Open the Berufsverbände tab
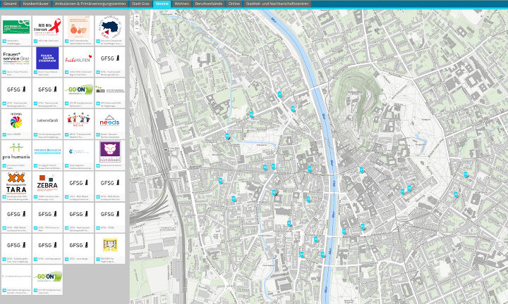508x304 pixels. 209,4
